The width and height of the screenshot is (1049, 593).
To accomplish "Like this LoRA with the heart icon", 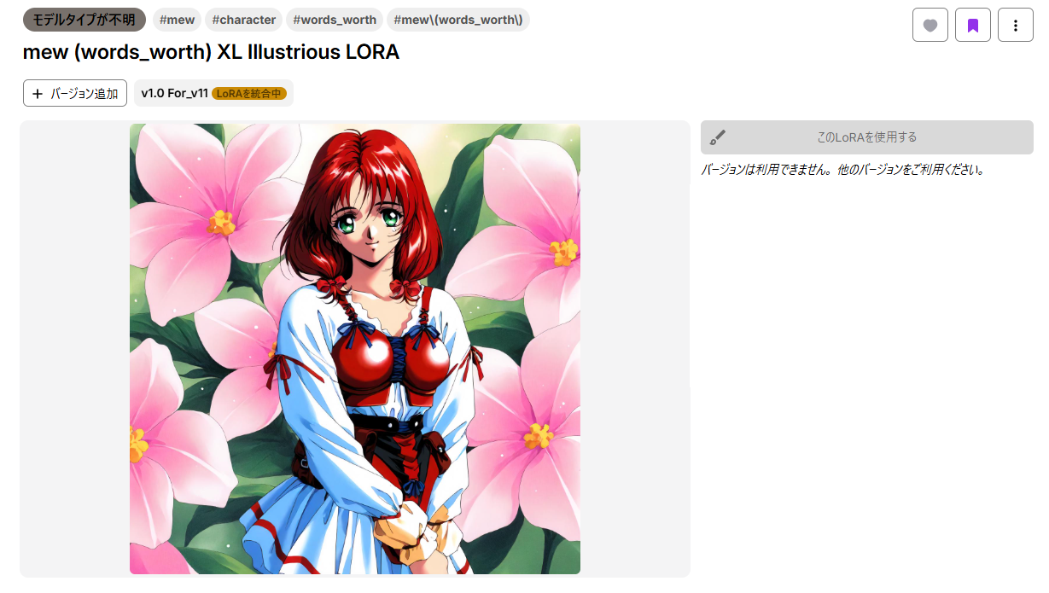I will tap(930, 26).
